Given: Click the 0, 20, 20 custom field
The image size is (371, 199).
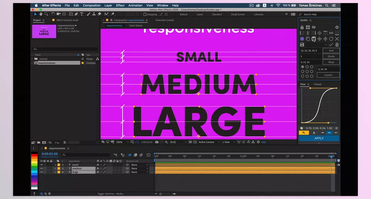Looking at the screenshot, I should 328,69.
